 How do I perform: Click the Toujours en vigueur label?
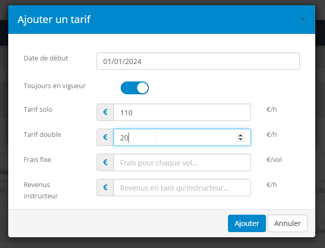pos(54,86)
